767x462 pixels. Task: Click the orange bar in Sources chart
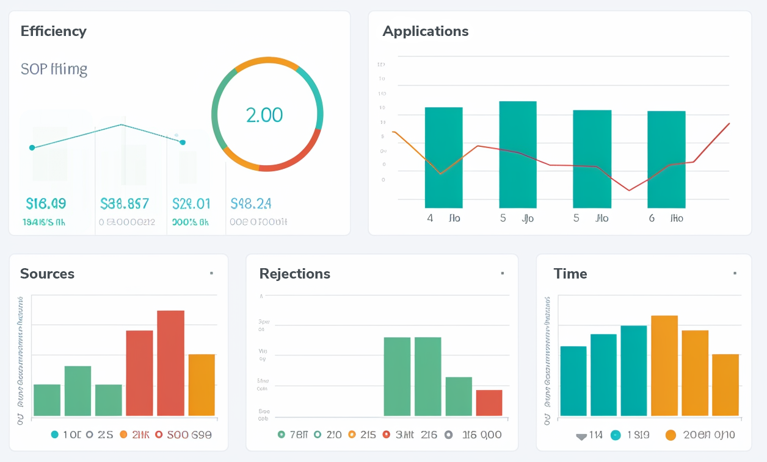coord(202,385)
